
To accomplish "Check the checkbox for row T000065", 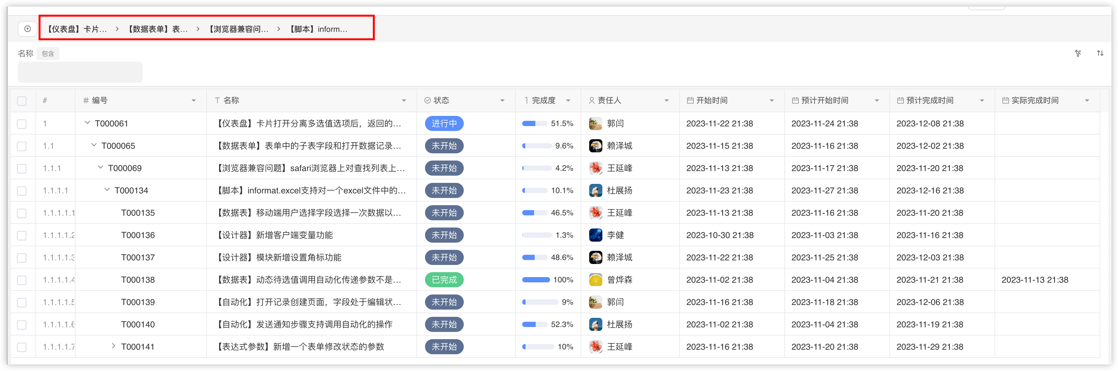I will coord(22,146).
